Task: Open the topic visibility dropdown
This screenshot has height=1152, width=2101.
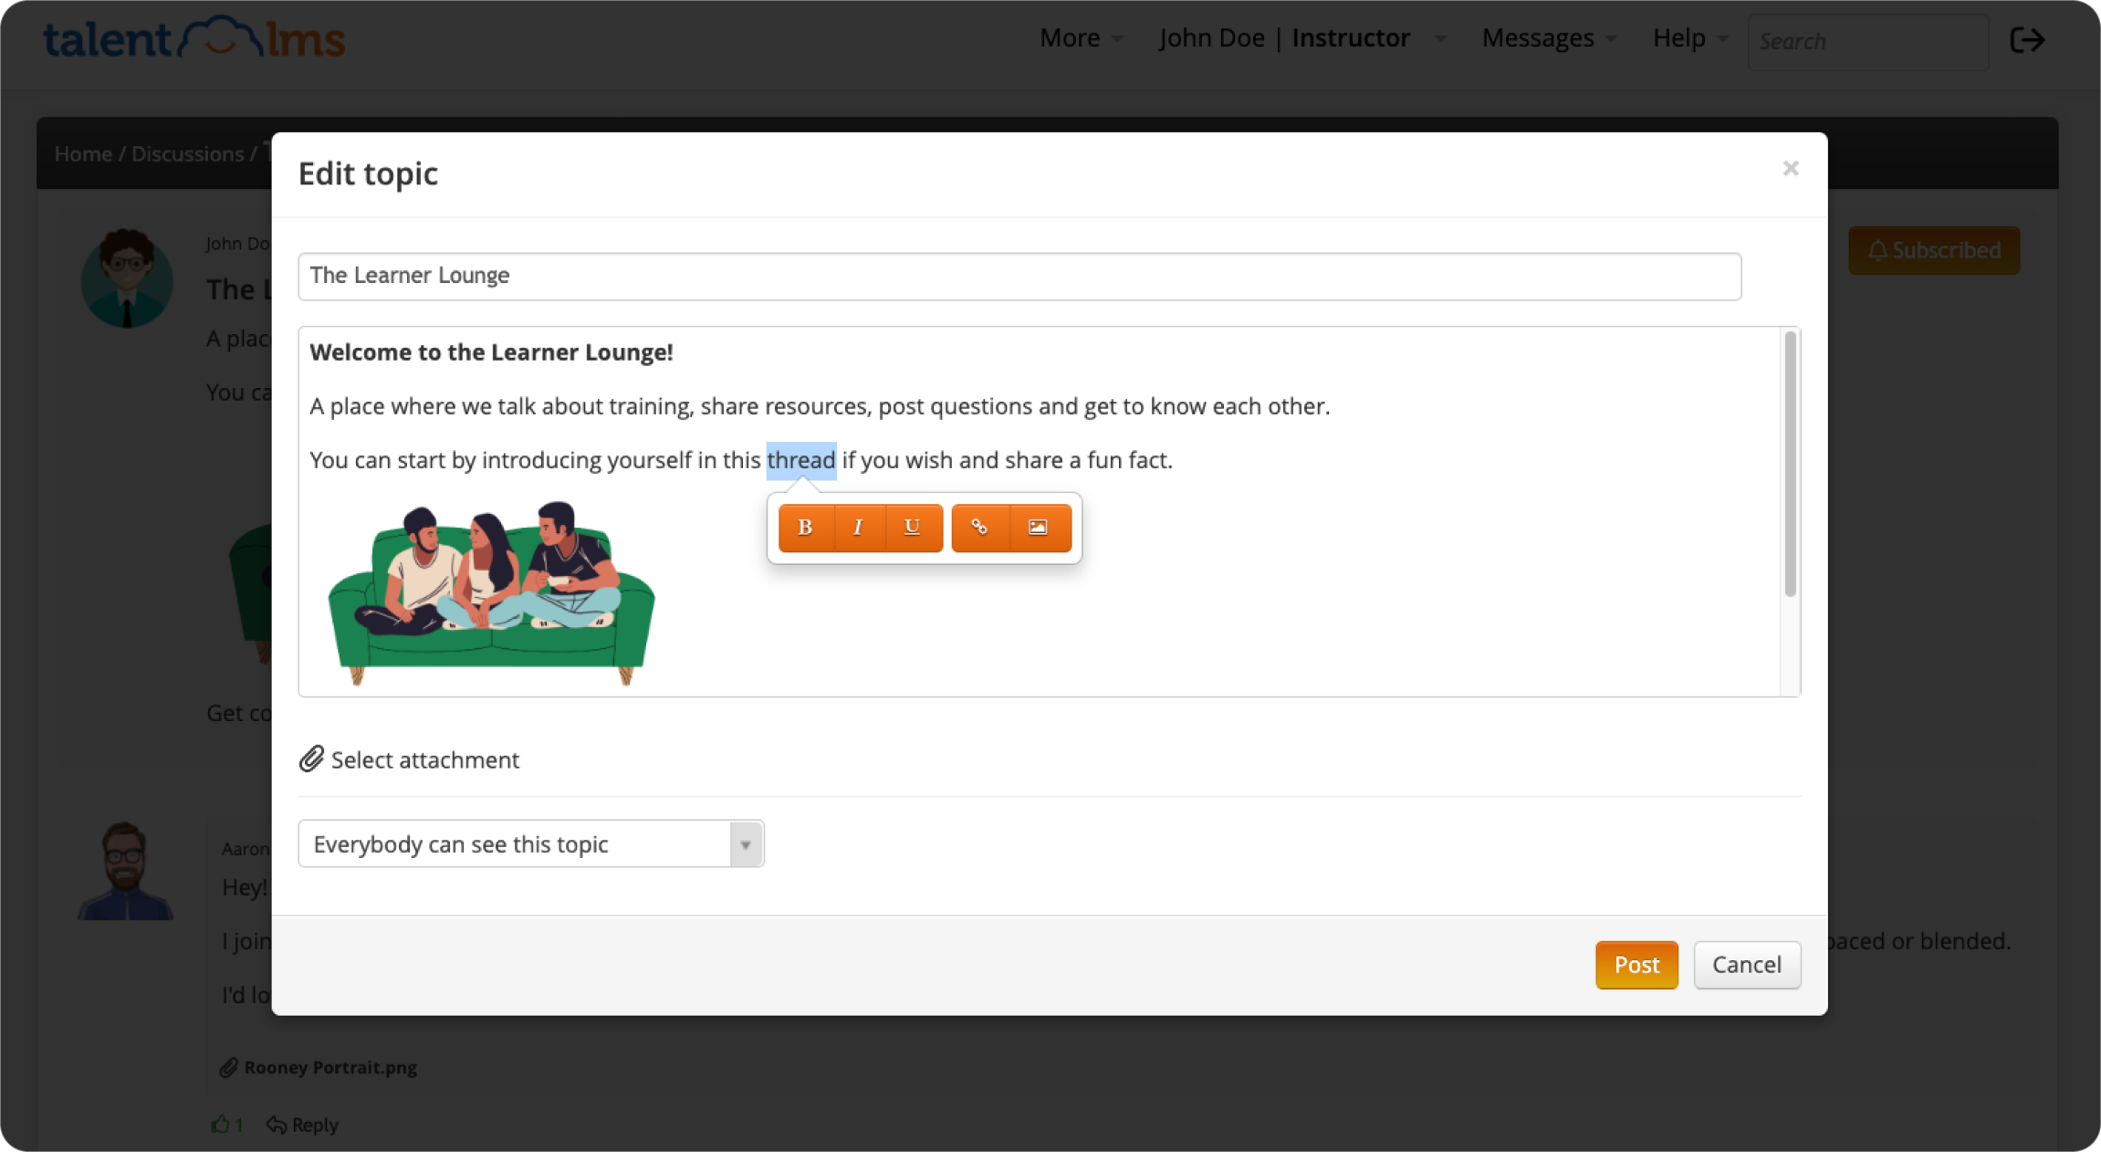Action: 530,843
